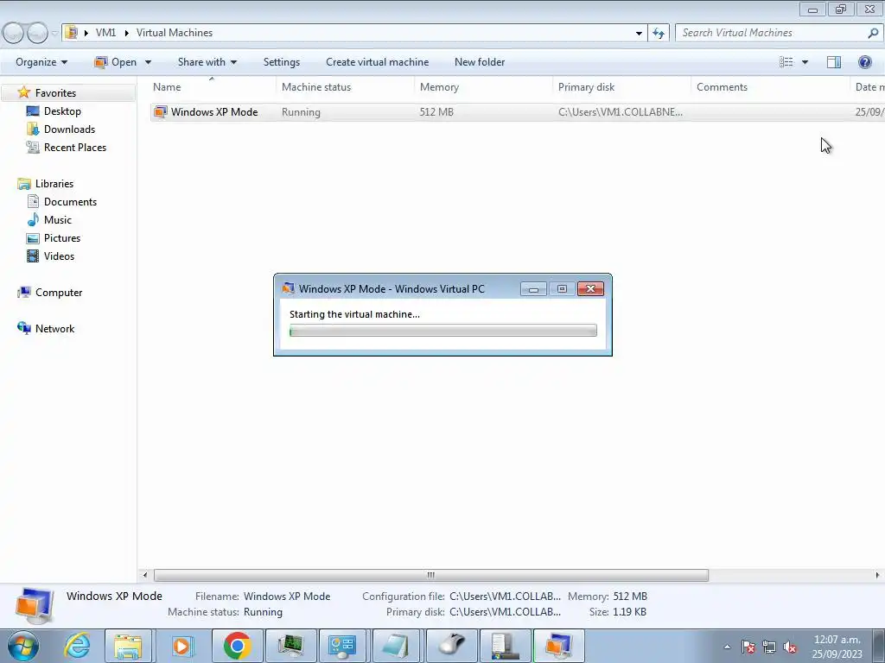Select the Windows XP Mode virtual machine row

[x=517, y=111]
